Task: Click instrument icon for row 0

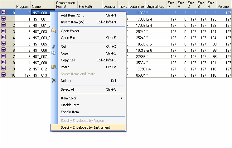Action: [4, 12]
